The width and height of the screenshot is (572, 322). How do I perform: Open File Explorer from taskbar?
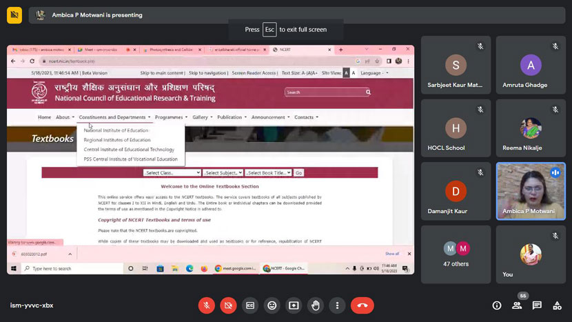[175, 268]
